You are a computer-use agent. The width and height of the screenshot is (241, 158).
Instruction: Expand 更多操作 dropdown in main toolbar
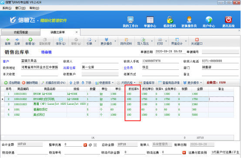point(115,41)
